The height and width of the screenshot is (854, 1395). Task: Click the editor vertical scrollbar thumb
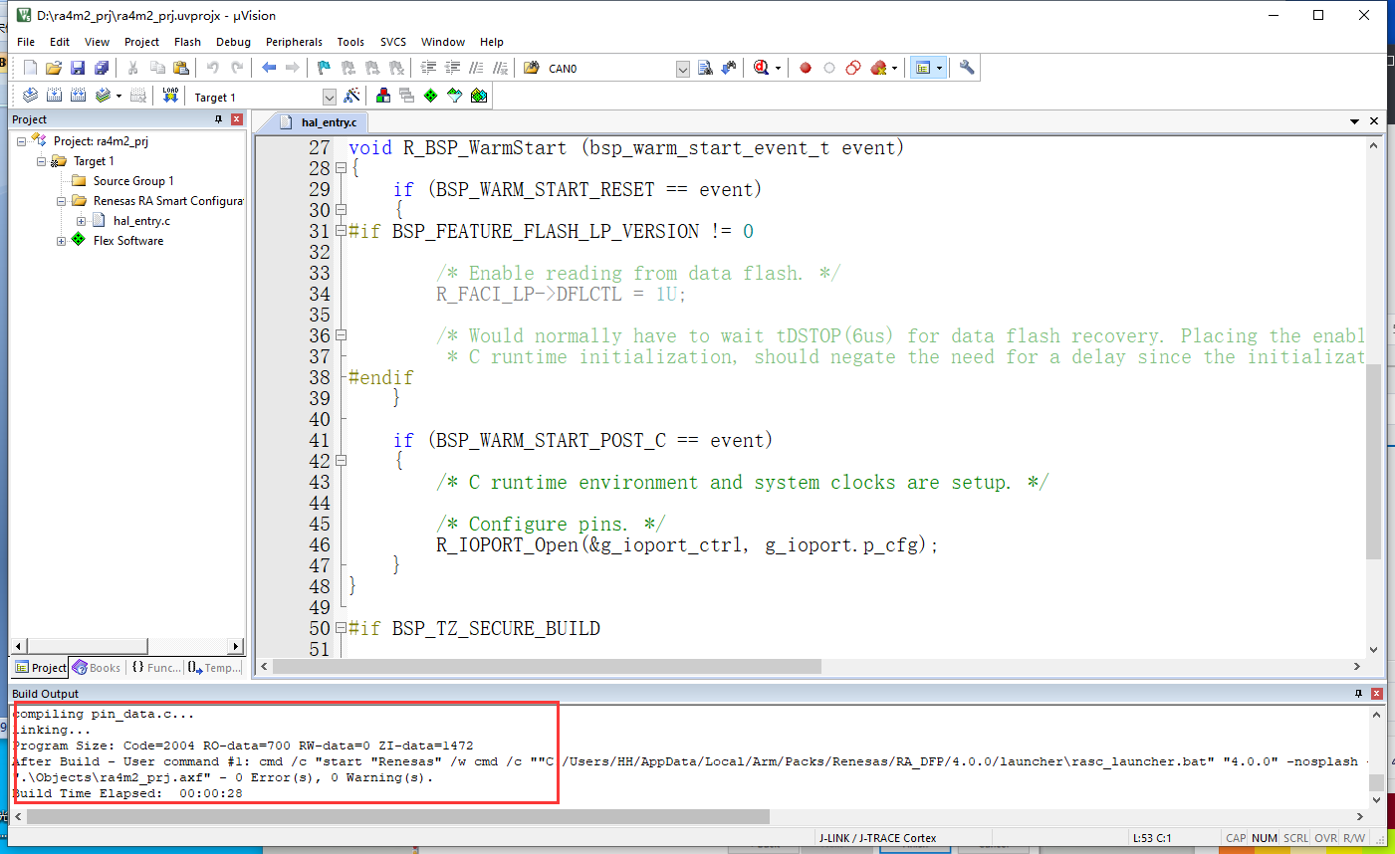[1374, 462]
